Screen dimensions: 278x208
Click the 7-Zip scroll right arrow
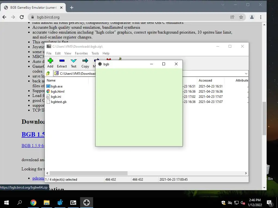click(x=246, y=173)
